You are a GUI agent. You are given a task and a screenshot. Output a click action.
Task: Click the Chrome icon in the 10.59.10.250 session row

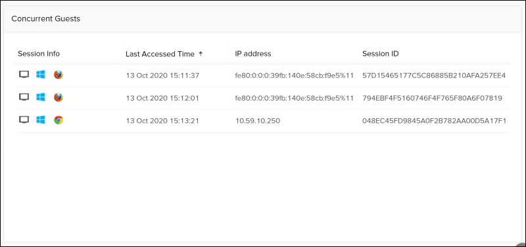coord(59,120)
